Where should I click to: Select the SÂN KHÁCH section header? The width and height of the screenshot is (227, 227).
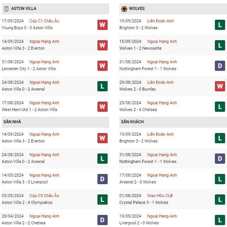coord(173,122)
